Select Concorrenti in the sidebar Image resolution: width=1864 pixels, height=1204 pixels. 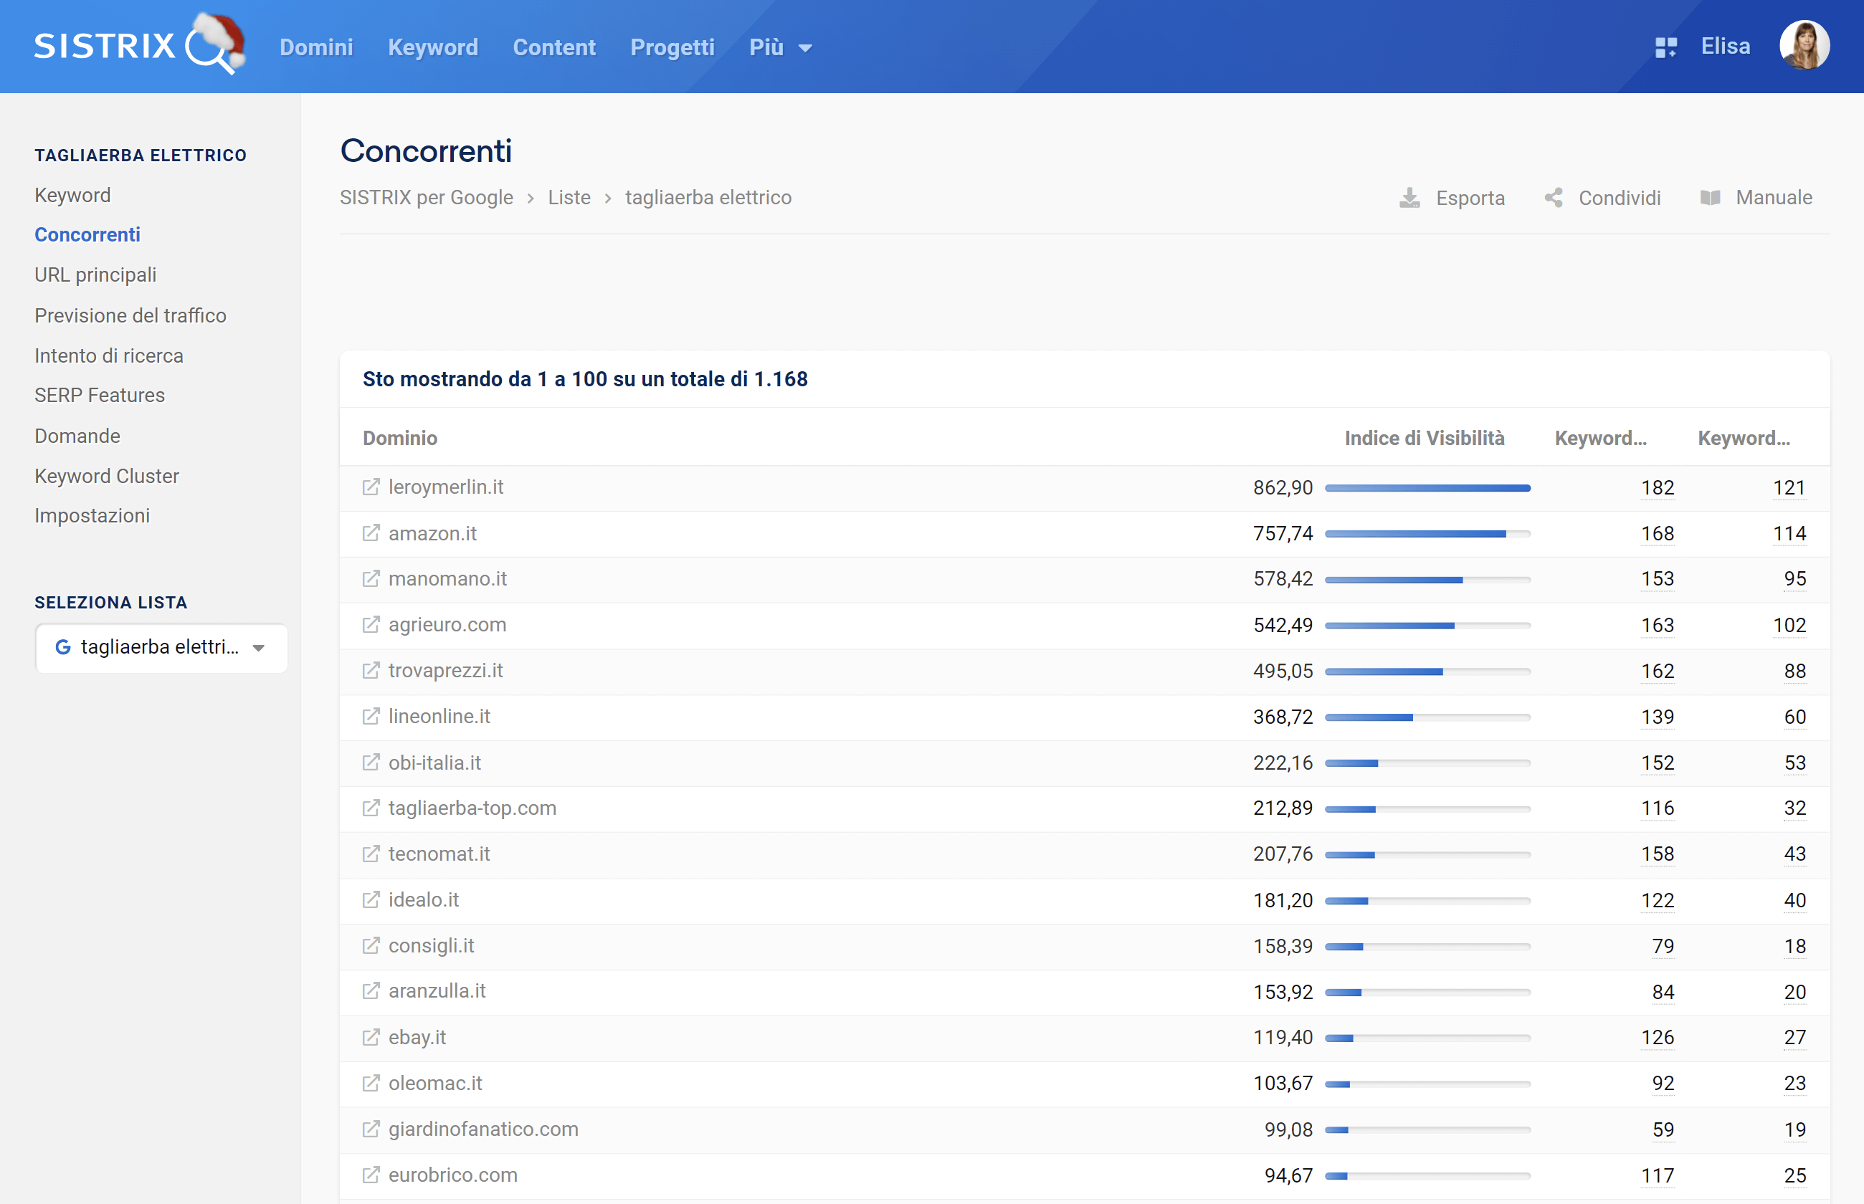[x=87, y=234]
